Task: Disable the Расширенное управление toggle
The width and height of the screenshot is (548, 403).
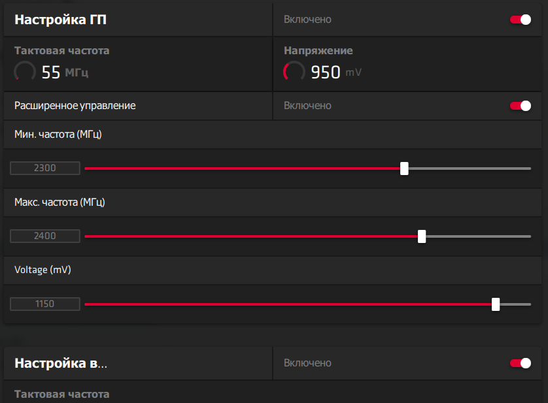Action: 521,106
